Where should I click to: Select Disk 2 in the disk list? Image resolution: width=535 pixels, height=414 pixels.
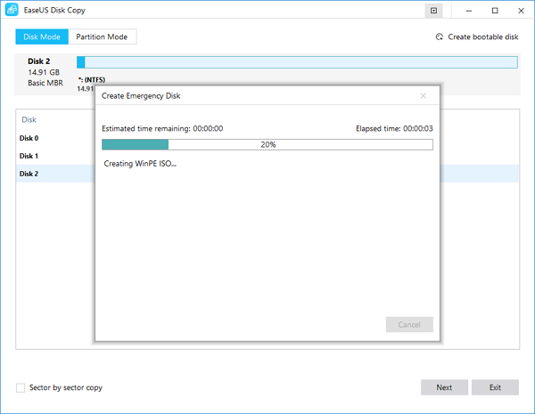29,174
